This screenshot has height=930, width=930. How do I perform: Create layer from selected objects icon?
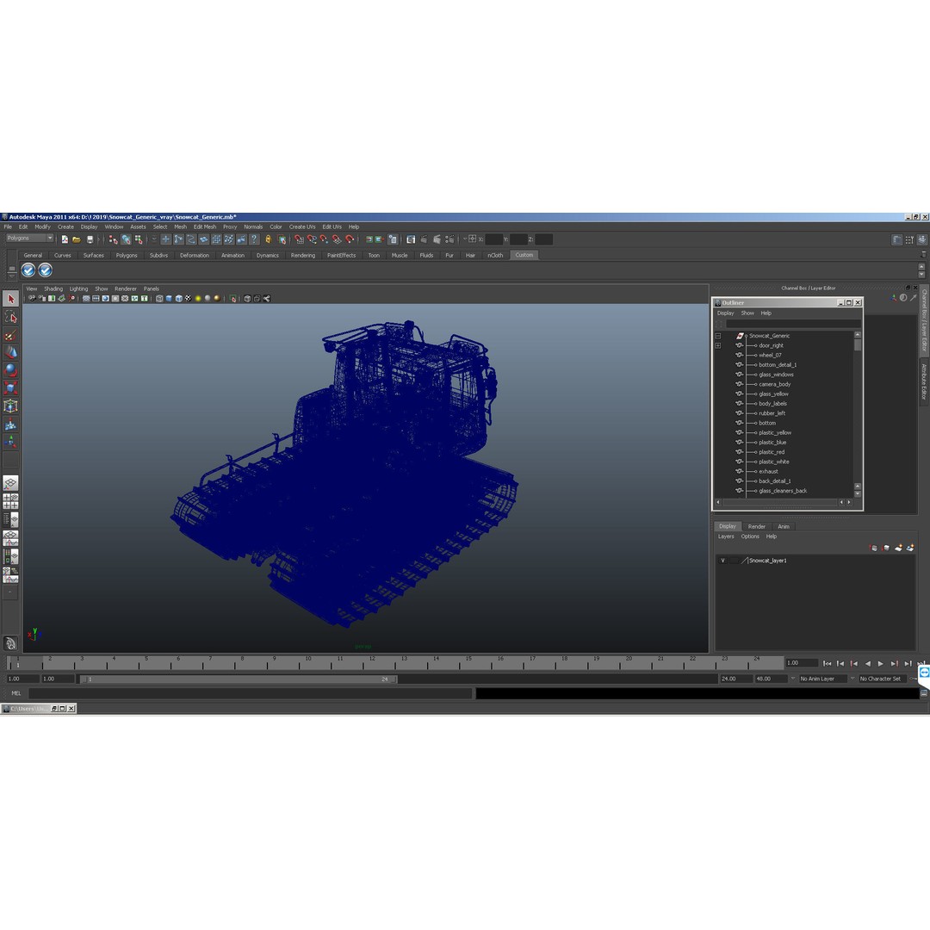coord(910,548)
